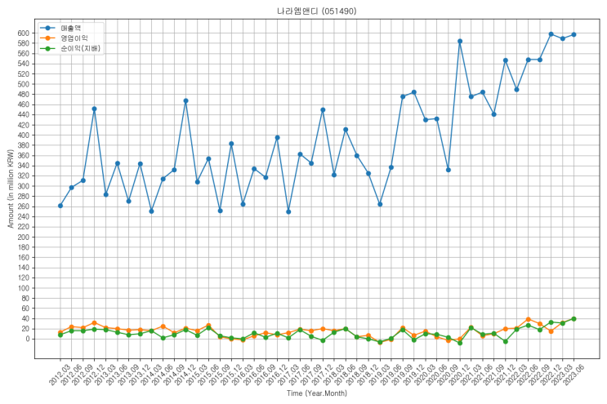Click the y-axis tick value 240
This screenshot has width=607, height=404.
(23, 216)
